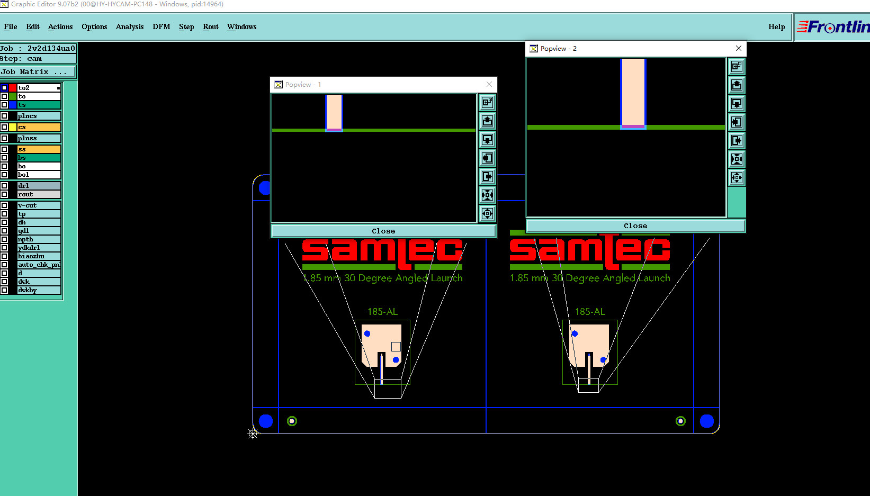Open the Help menu
The height and width of the screenshot is (496, 870).
[777, 26]
